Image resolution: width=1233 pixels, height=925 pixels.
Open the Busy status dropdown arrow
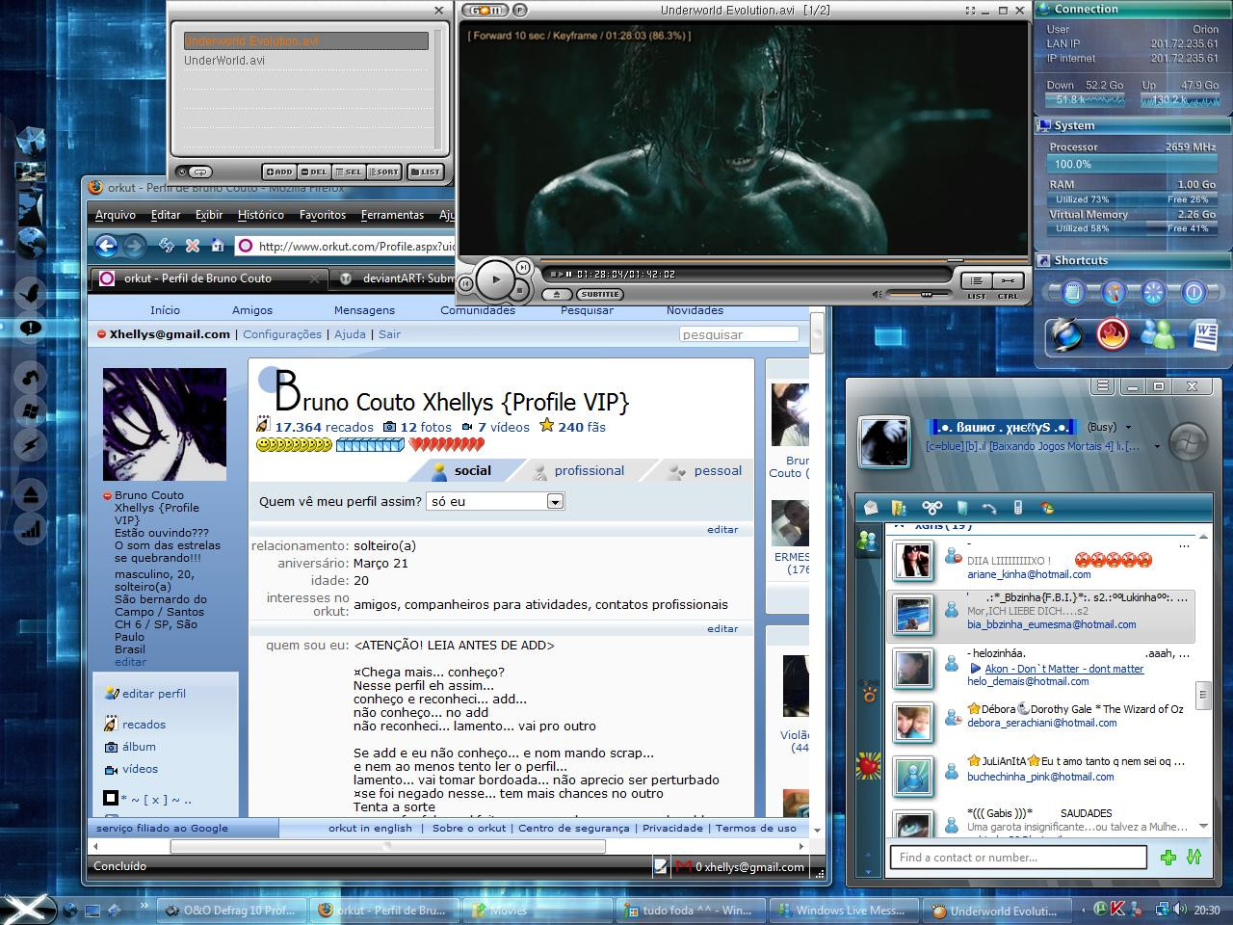(x=1128, y=428)
